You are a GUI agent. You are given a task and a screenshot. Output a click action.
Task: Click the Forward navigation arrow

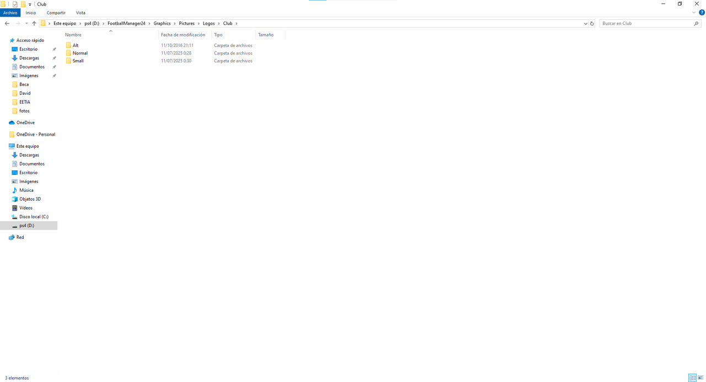pyautogui.click(x=18, y=24)
